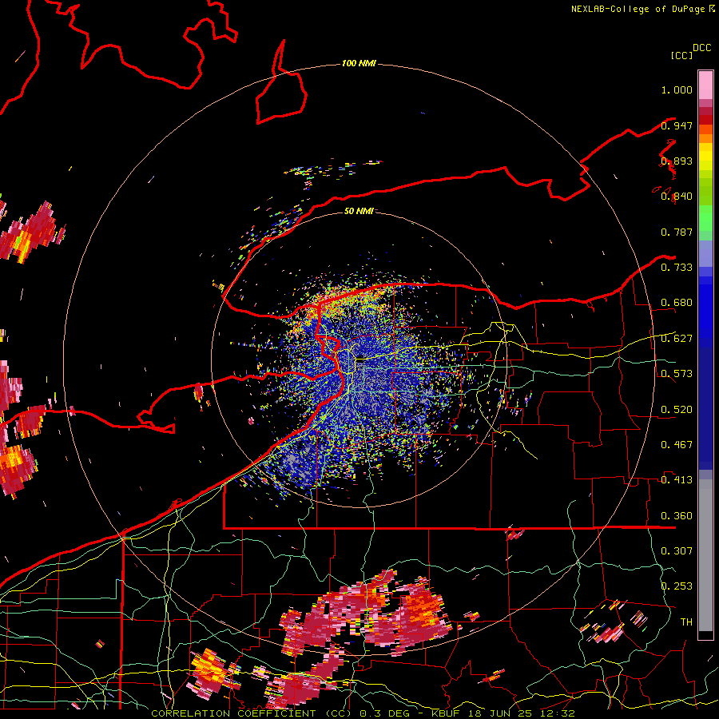Click the TH legend label
This screenshot has height=719, width=719.
[x=686, y=622]
